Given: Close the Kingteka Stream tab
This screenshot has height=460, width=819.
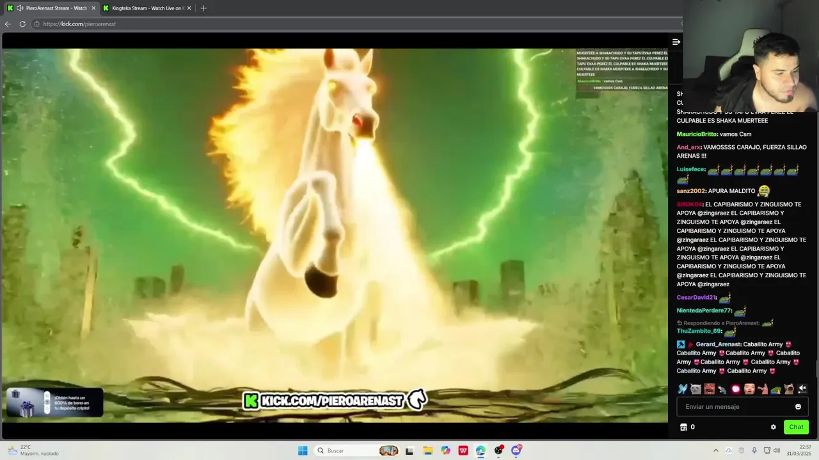Looking at the screenshot, I should tap(189, 8).
